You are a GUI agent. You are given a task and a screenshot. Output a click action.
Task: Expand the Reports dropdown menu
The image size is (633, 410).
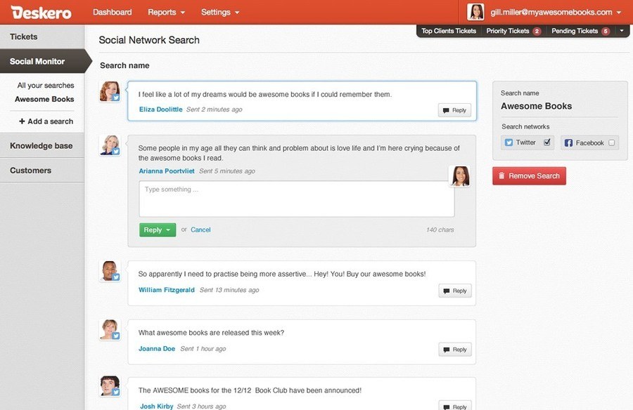(166, 12)
